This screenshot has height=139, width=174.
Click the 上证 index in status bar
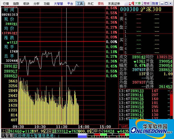coord(4,131)
